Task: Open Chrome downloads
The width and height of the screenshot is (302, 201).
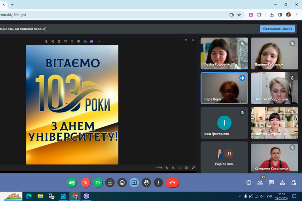Action: pyautogui.click(x=271, y=15)
